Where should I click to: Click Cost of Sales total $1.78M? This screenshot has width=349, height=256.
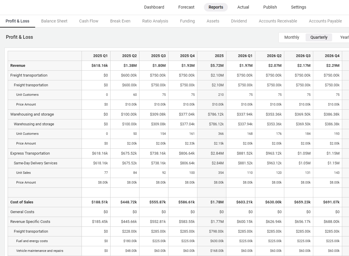coord(217,202)
